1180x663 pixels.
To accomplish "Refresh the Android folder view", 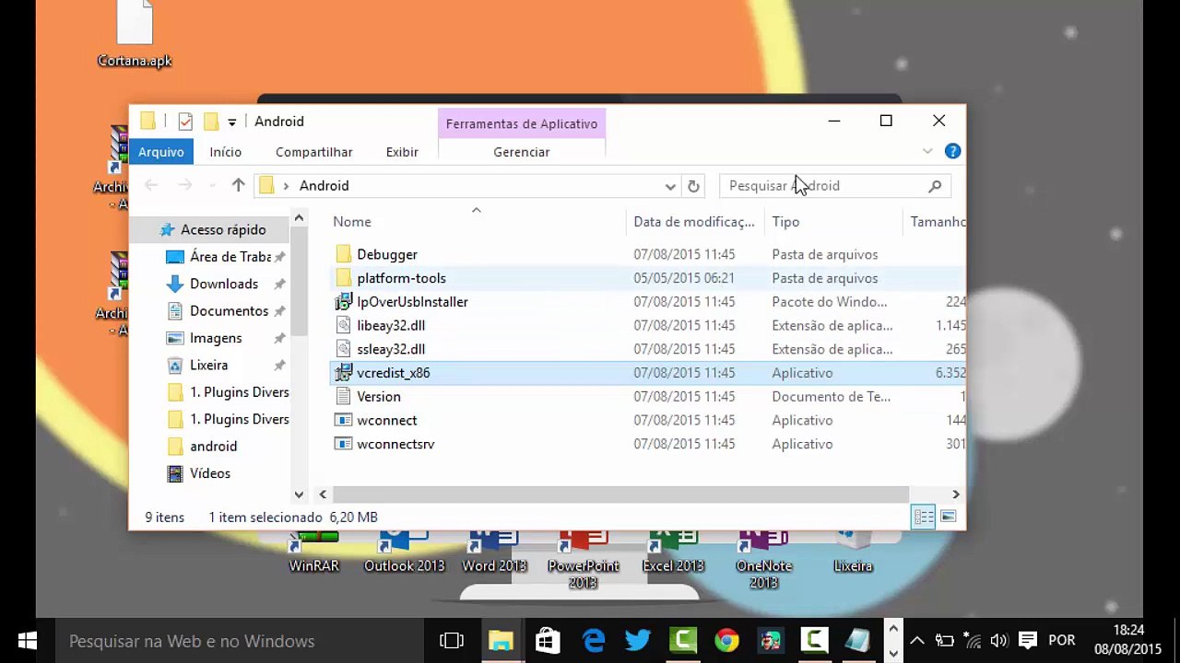I will 693,186.
